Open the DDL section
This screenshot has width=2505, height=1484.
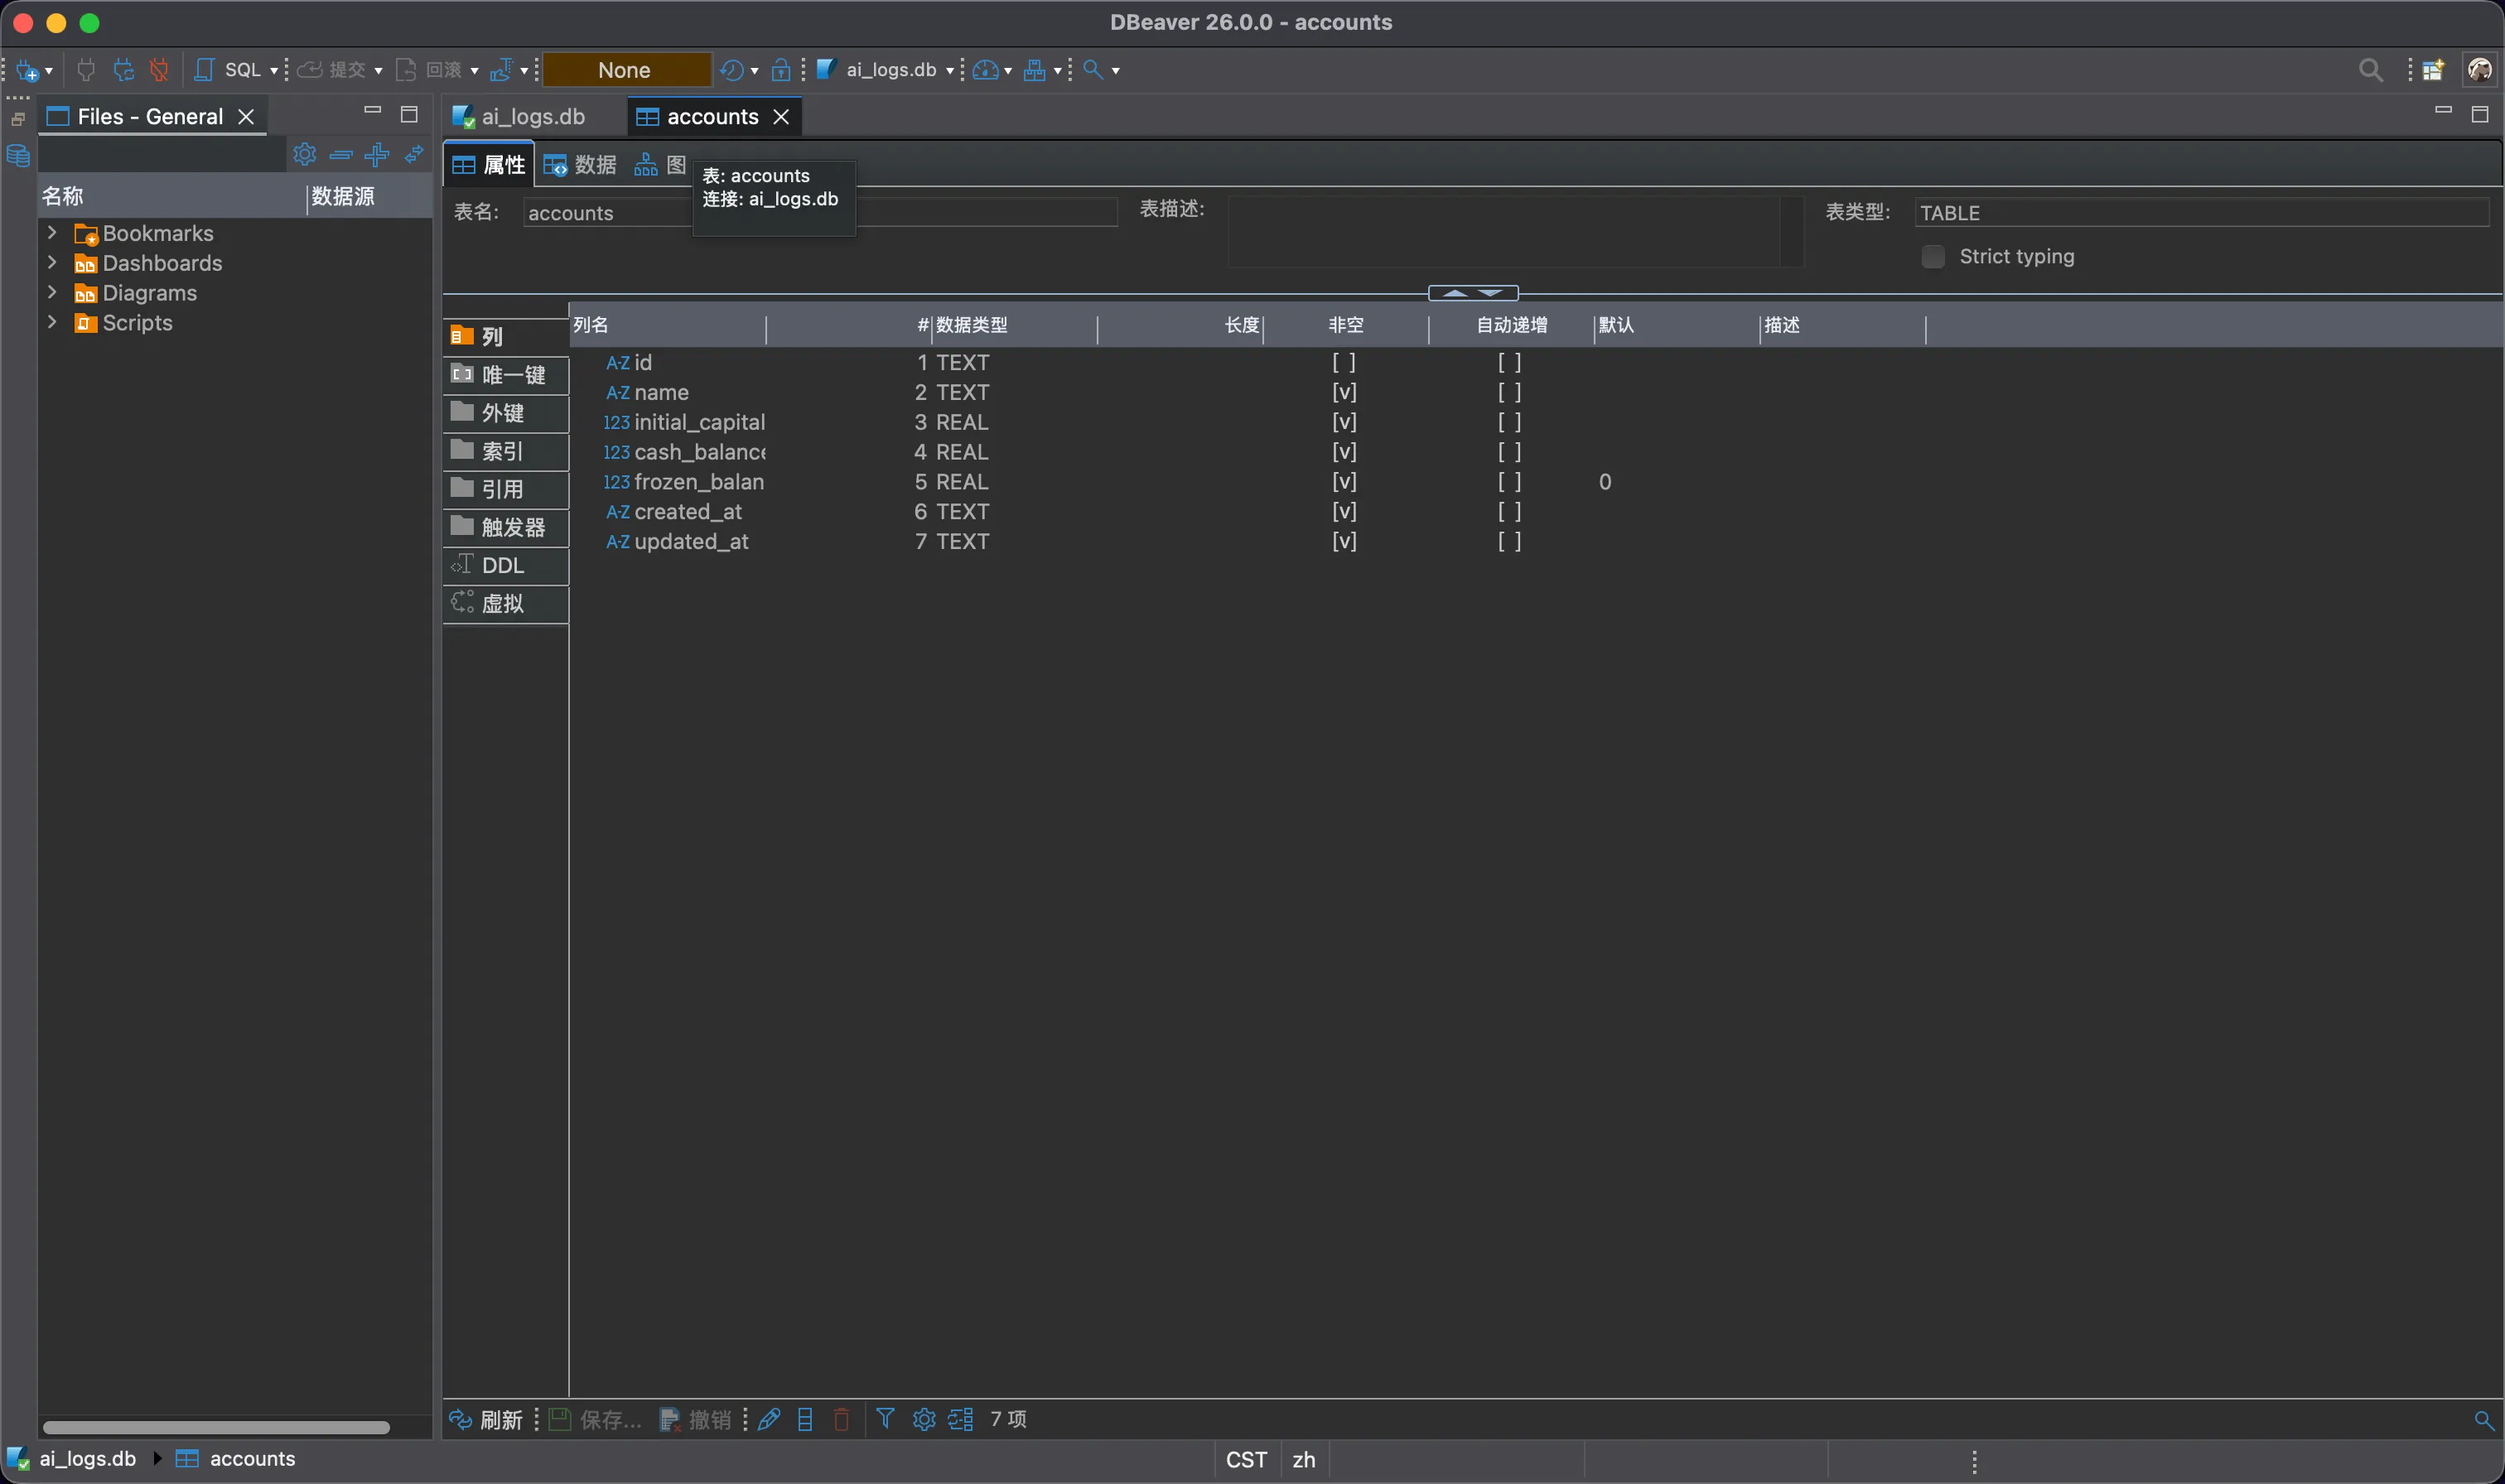[502, 566]
